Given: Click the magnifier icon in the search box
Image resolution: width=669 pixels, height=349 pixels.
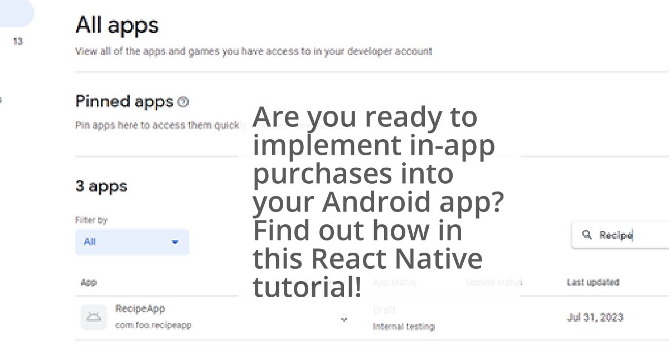Looking at the screenshot, I should click(x=586, y=235).
